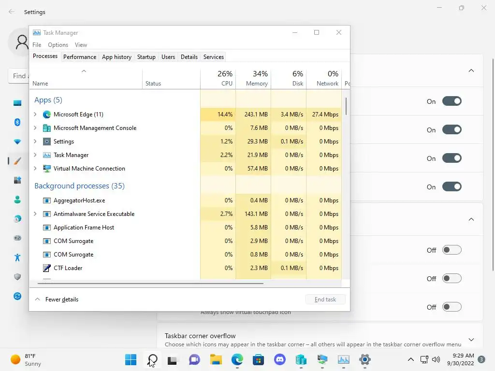This screenshot has width=495, height=371.
Task: Go back in the Settings window
Action: pos(12,12)
